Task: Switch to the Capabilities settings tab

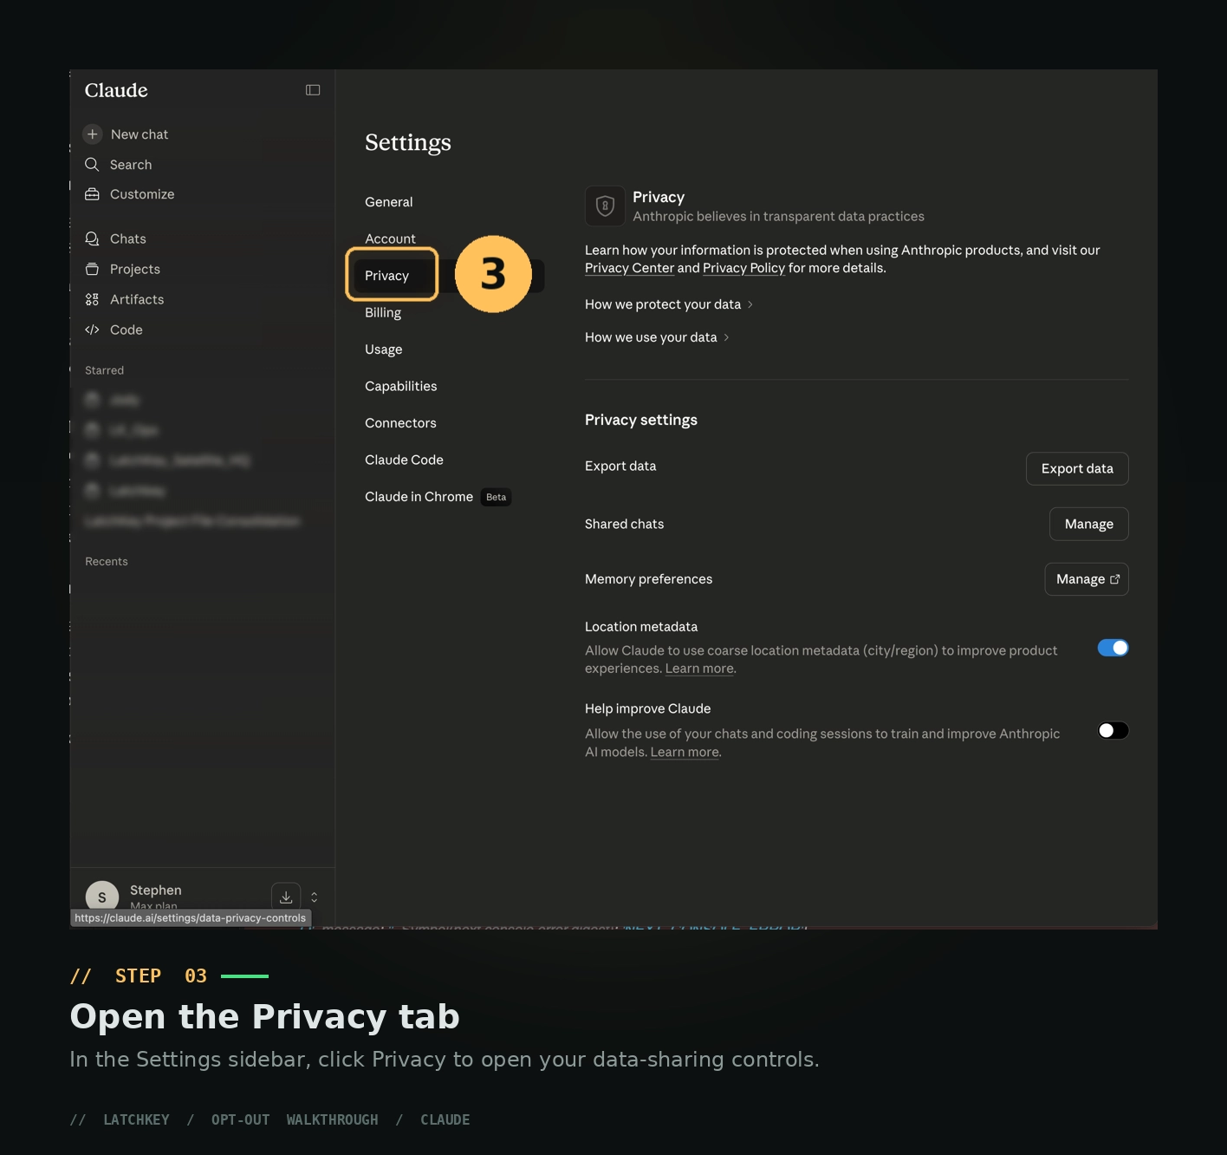Action: click(x=400, y=386)
